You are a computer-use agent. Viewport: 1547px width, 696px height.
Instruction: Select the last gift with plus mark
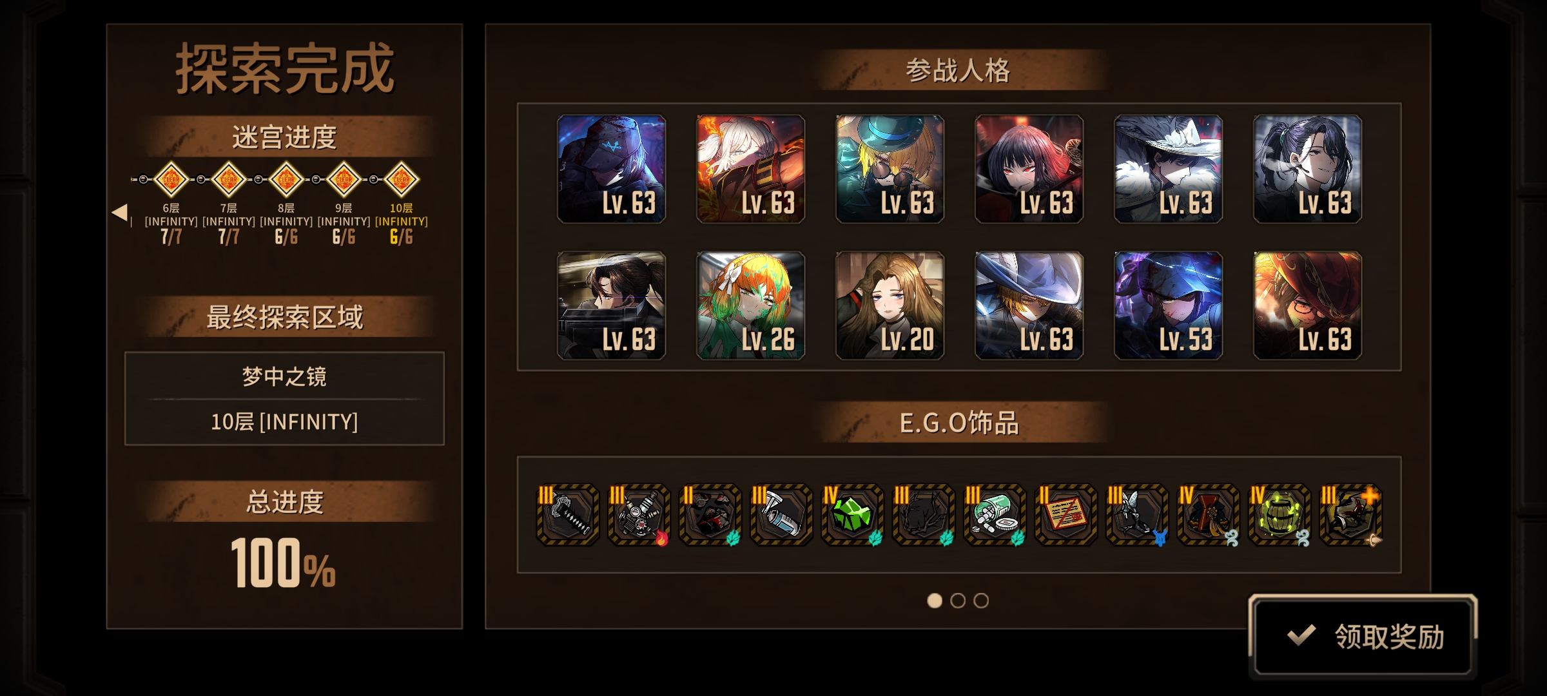point(1350,515)
